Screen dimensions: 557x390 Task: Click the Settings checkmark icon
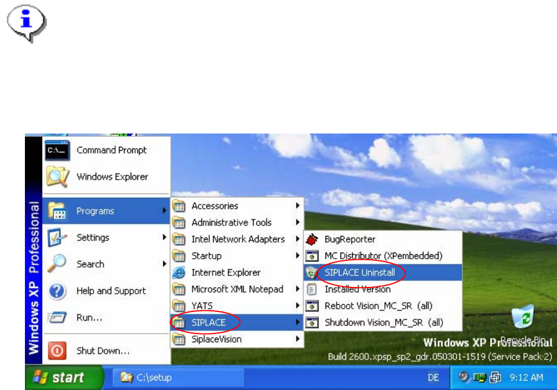pyautogui.click(x=57, y=237)
